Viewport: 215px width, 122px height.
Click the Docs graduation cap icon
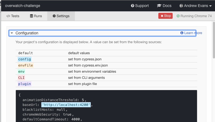tap(159, 6)
